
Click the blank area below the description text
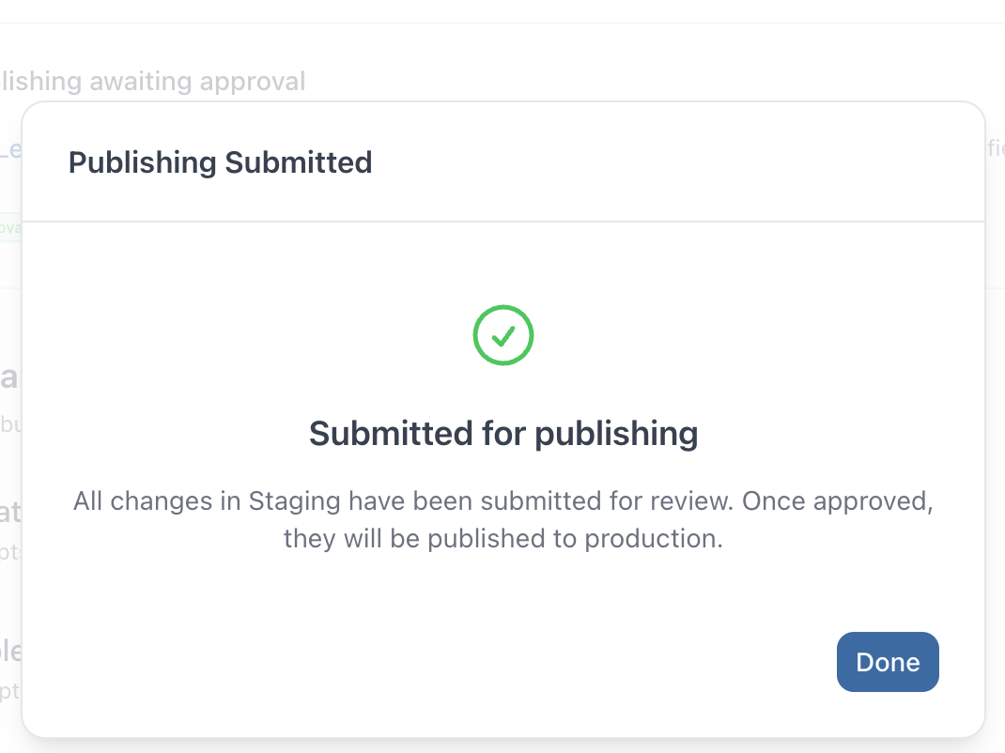(x=503, y=592)
